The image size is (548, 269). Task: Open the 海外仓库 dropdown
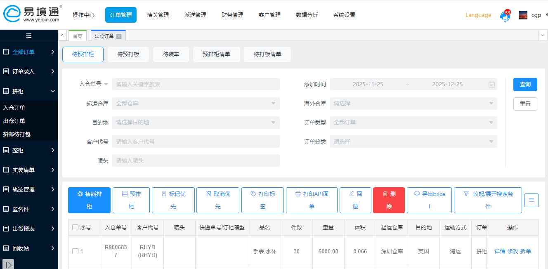(x=413, y=103)
